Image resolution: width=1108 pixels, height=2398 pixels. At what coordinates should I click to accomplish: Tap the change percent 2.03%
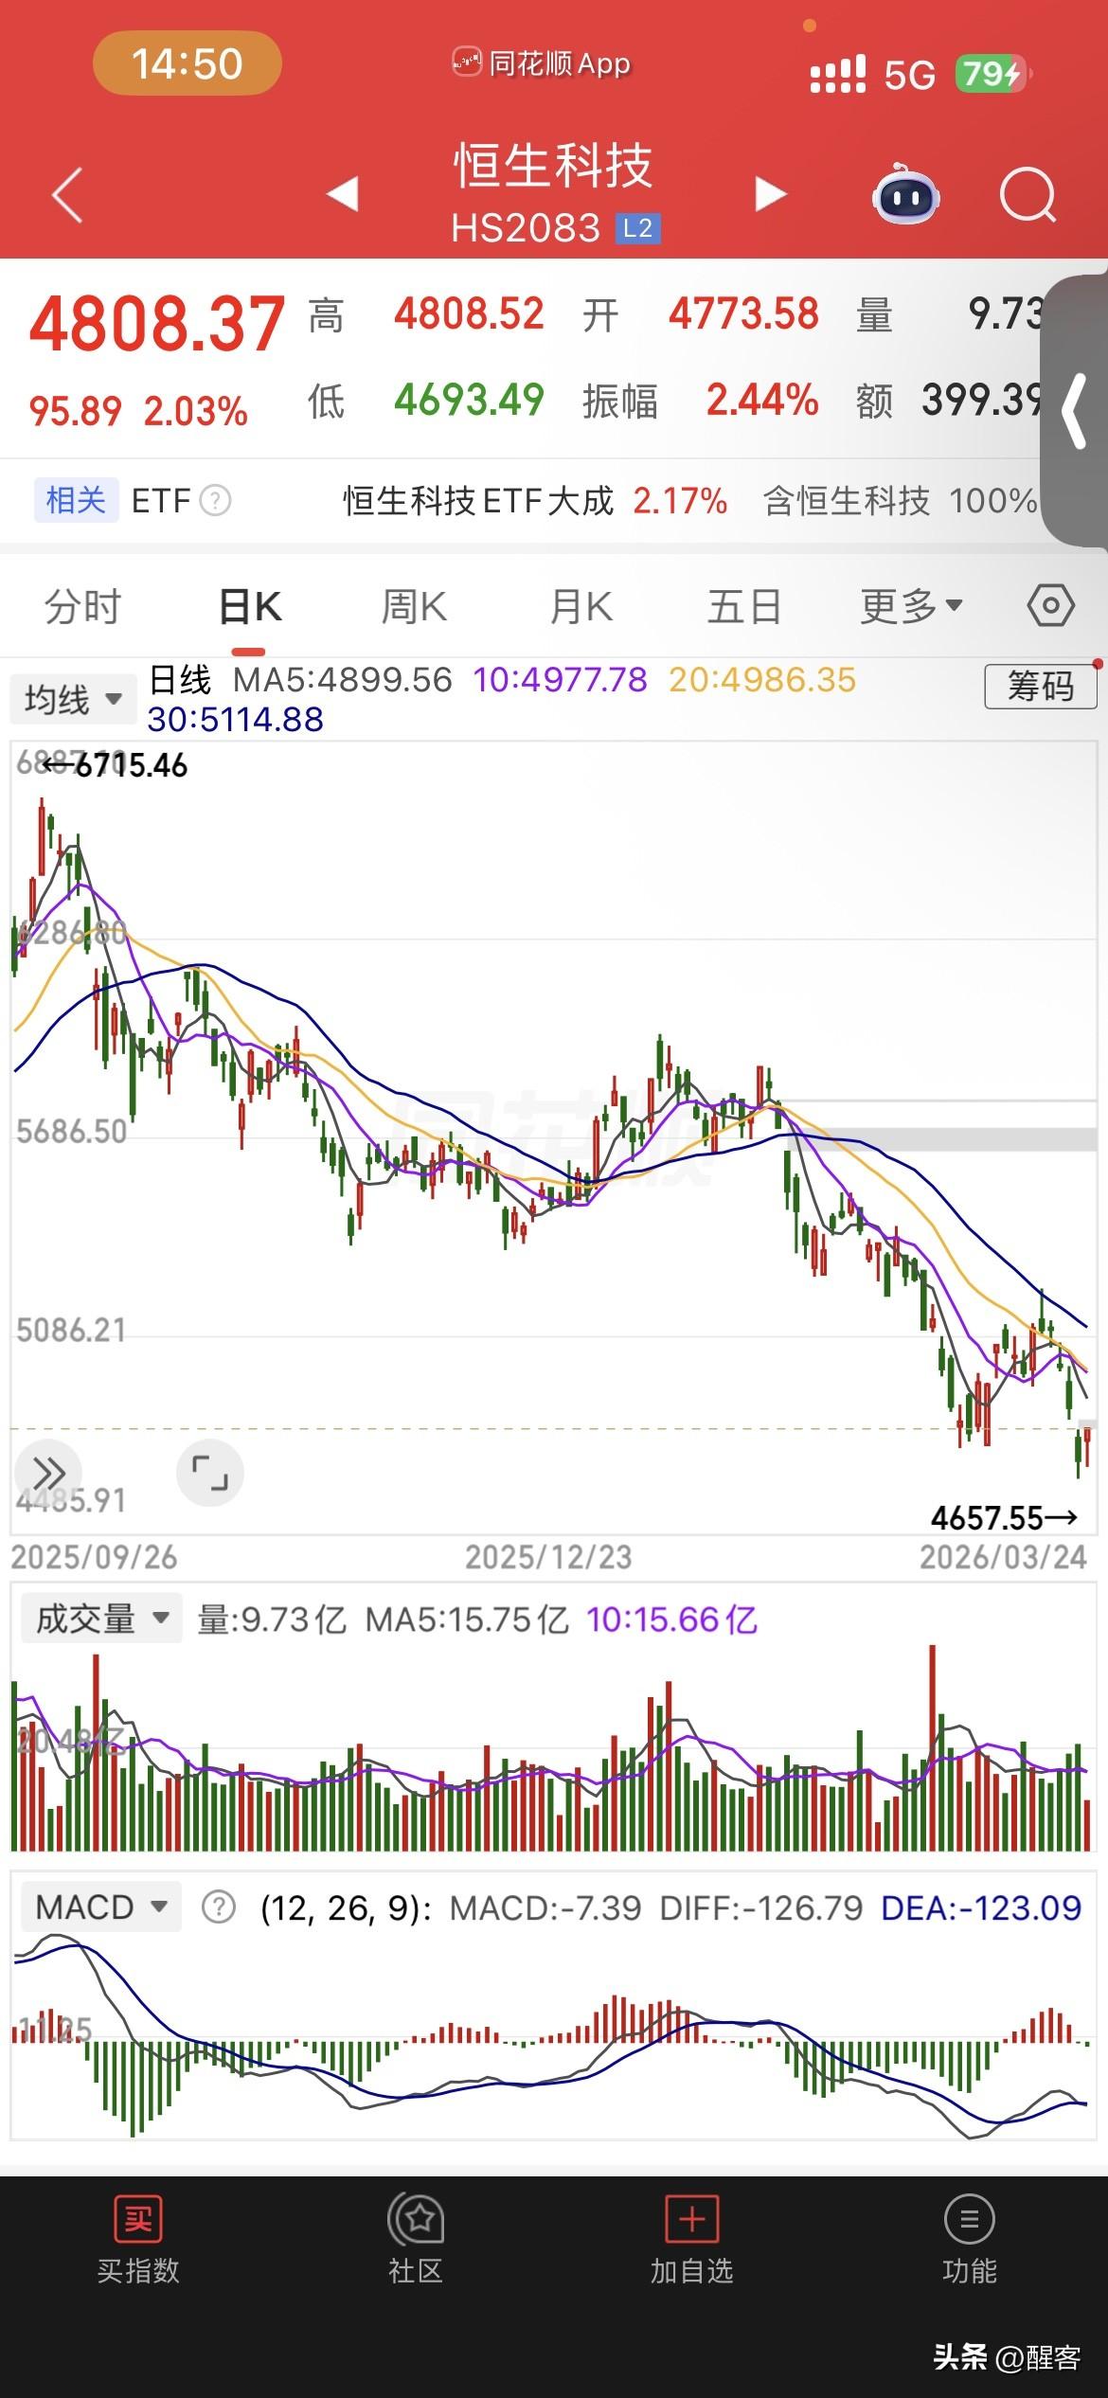(196, 411)
